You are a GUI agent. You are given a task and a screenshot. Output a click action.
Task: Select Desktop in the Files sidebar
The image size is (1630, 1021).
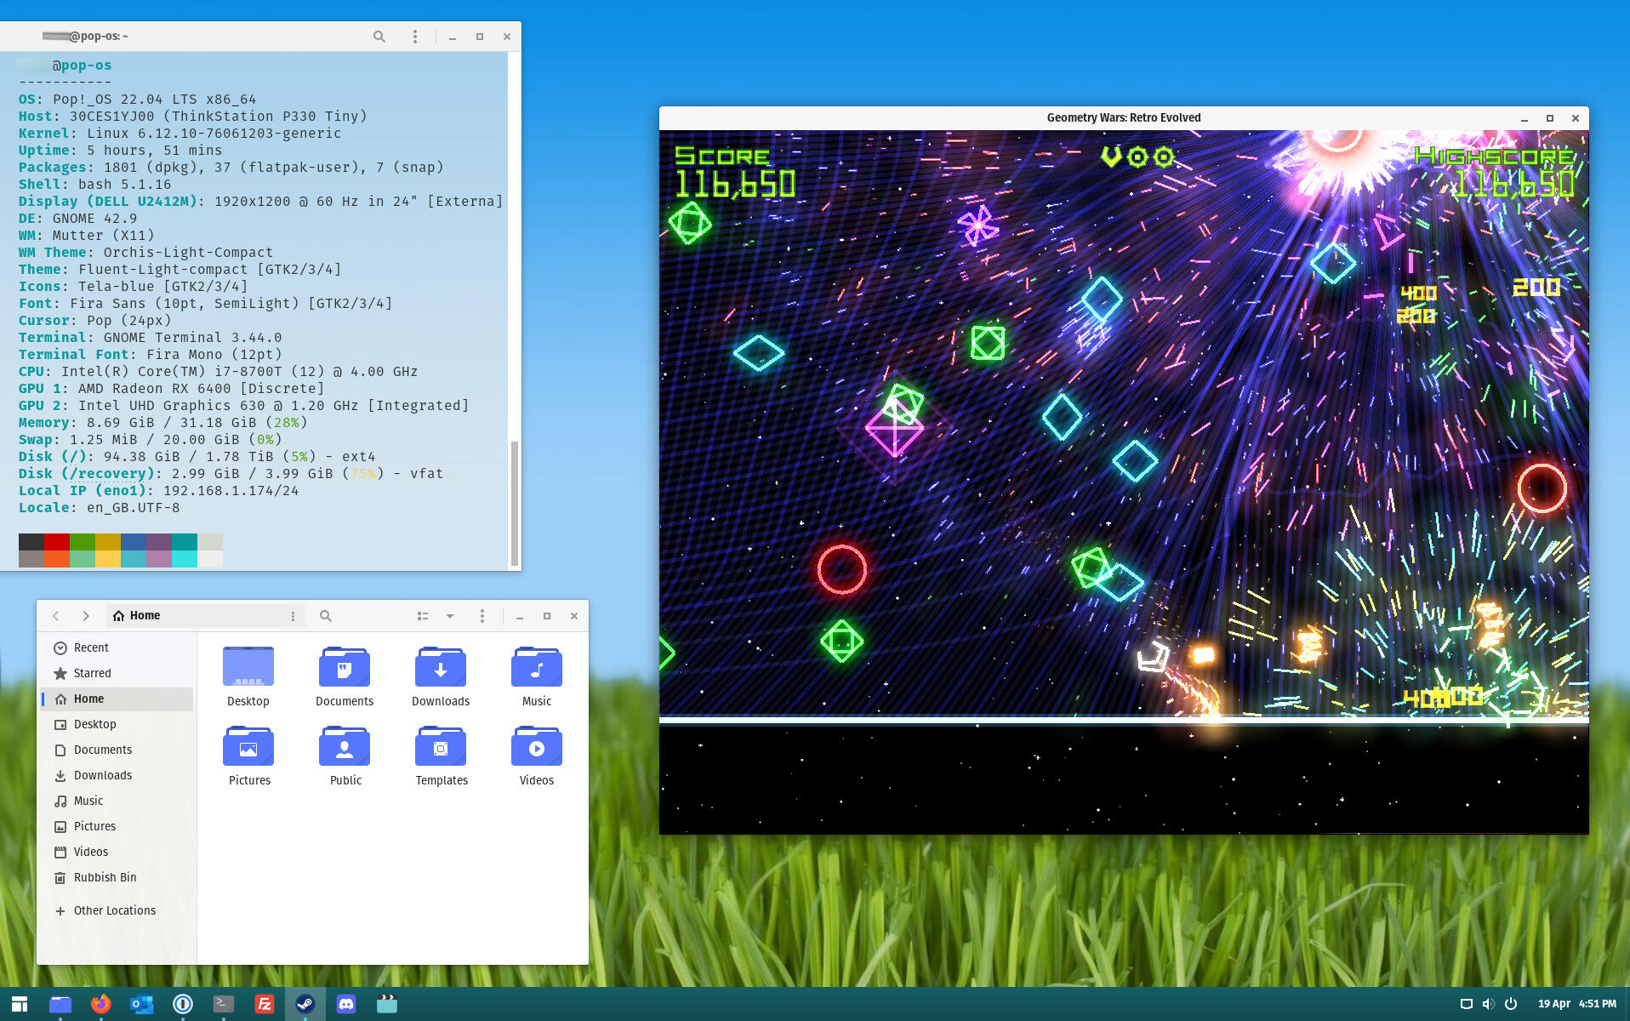click(x=117, y=724)
